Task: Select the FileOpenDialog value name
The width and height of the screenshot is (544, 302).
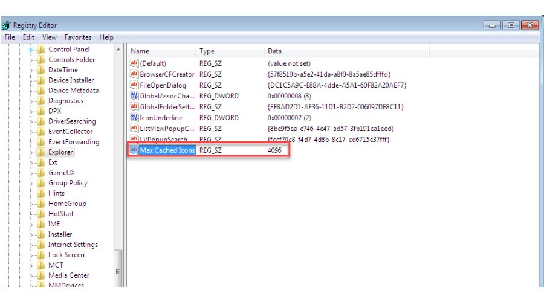Action: [x=163, y=85]
